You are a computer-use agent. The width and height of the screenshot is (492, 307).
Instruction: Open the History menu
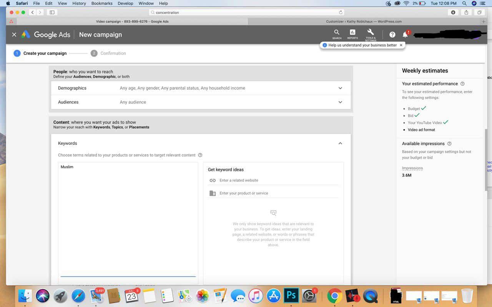tap(79, 3)
